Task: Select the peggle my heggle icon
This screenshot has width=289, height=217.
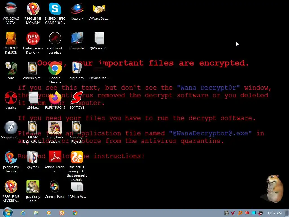Action: tap(11, 162)
